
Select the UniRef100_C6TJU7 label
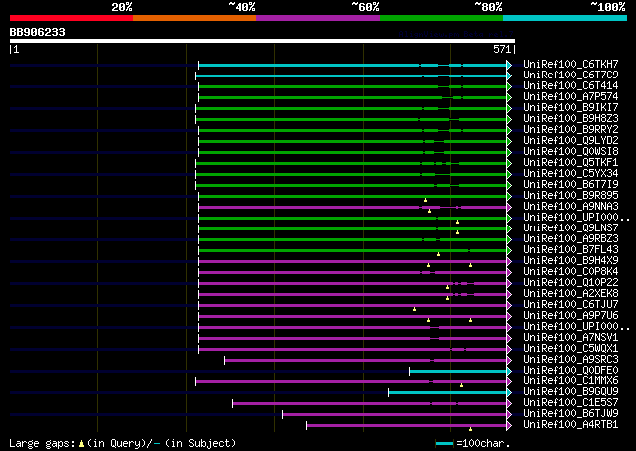click(x=570, y=305)
